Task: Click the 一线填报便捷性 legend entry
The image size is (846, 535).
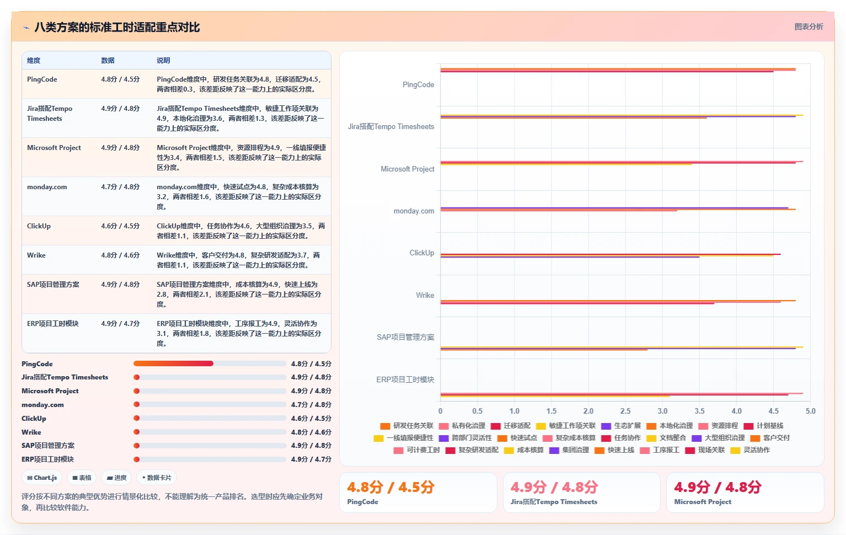Action: click(x=404, y=438)
